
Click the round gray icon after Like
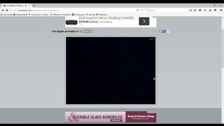(92, 31)
